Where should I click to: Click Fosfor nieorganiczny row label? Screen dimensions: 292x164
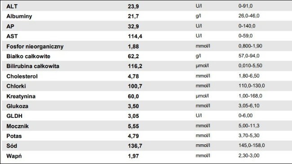point(35,47)
